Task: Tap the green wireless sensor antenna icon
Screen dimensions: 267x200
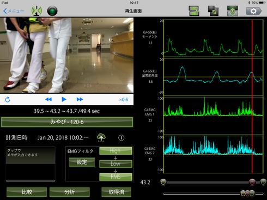Action: tap(37, 11)
